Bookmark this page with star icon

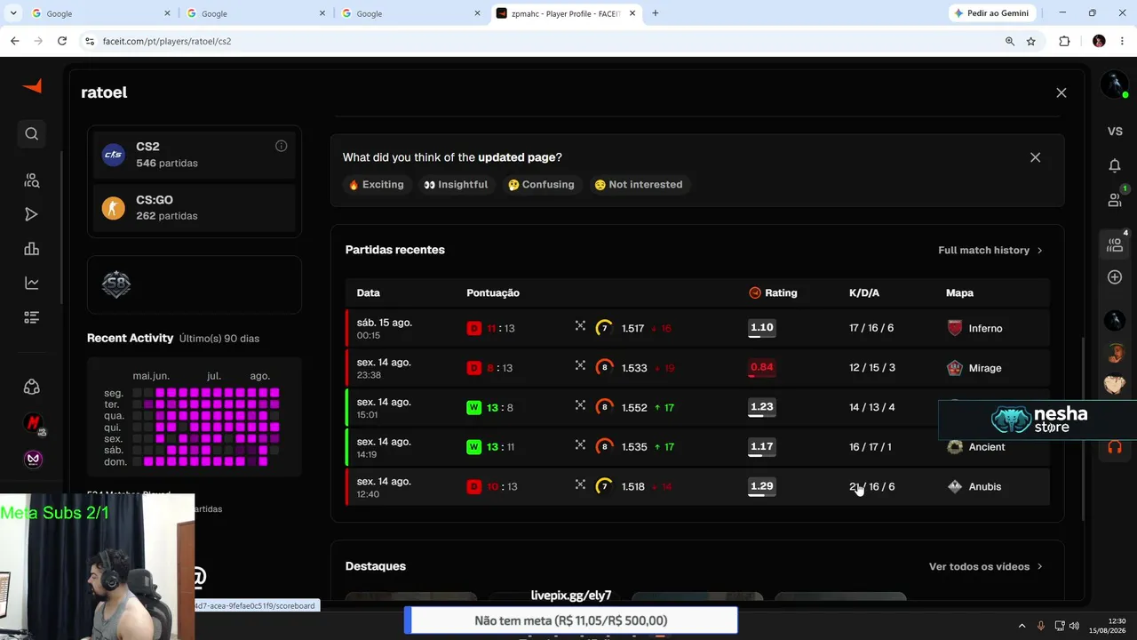[x=1031, y=41]
